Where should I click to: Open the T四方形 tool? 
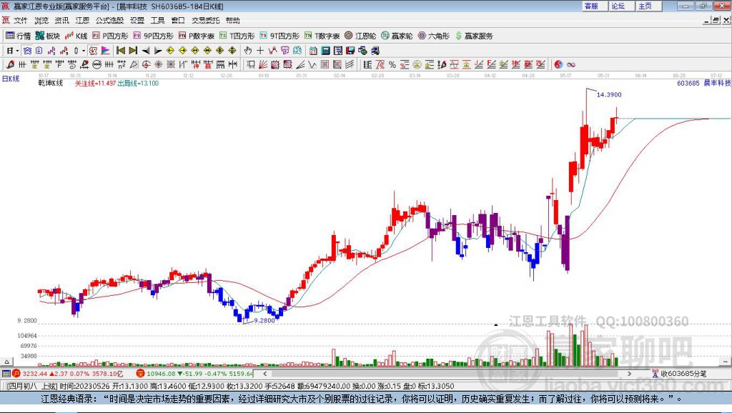pos(237,36)
